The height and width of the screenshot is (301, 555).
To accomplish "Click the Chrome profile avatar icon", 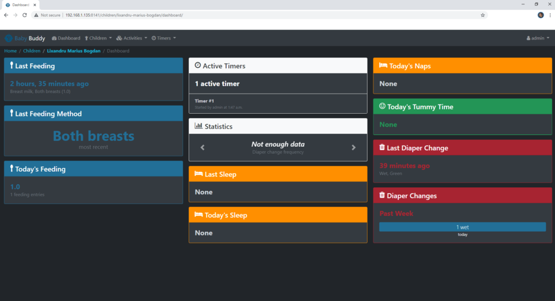I will (x=540, y=15).
